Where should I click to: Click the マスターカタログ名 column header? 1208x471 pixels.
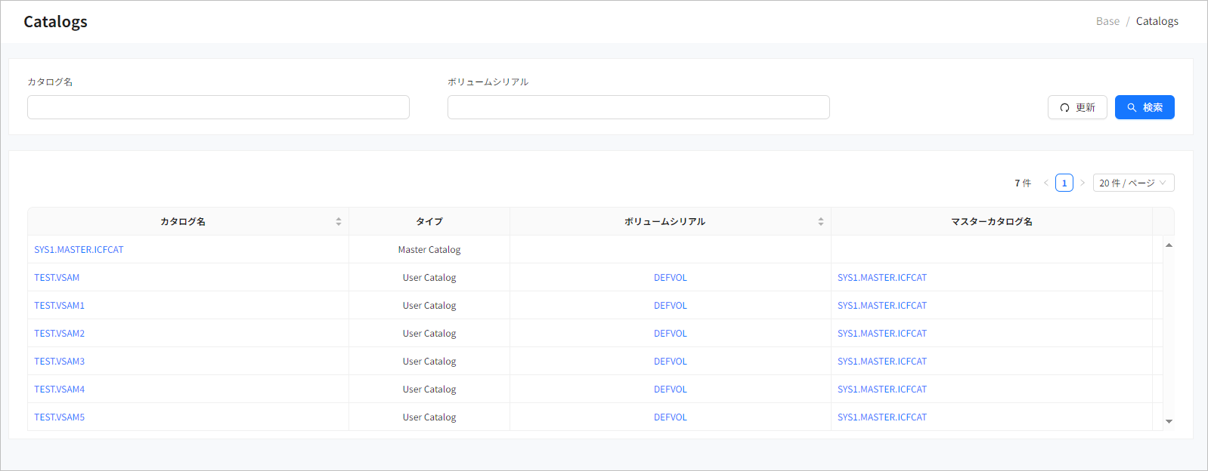click(x=991, y=222)
